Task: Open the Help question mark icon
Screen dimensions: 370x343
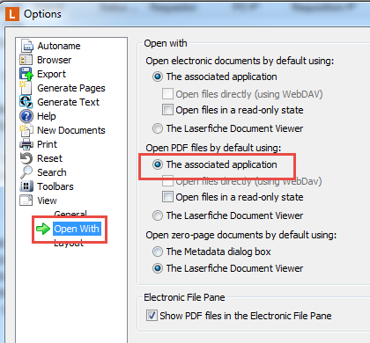Action: coord(26,116)
